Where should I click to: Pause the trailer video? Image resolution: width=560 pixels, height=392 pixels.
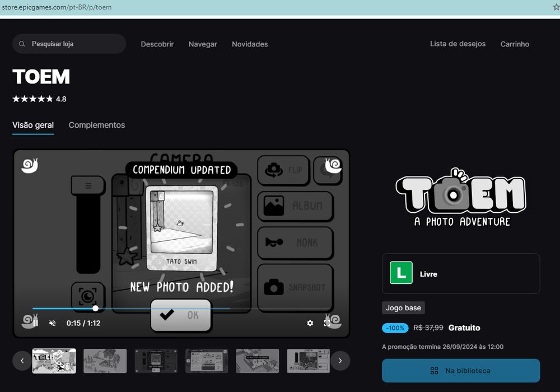[35, 323]
